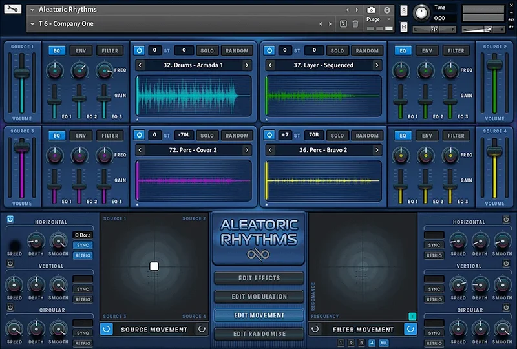Screen dimensions: 517x349
Task: Open the instrument info icon
Action: [x=386, y=10]
